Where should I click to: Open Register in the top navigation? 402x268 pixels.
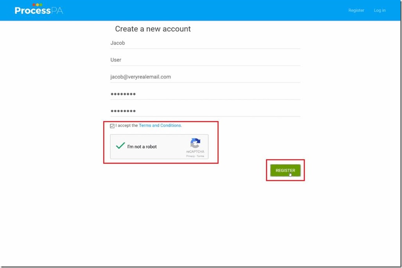pos(356,11)
